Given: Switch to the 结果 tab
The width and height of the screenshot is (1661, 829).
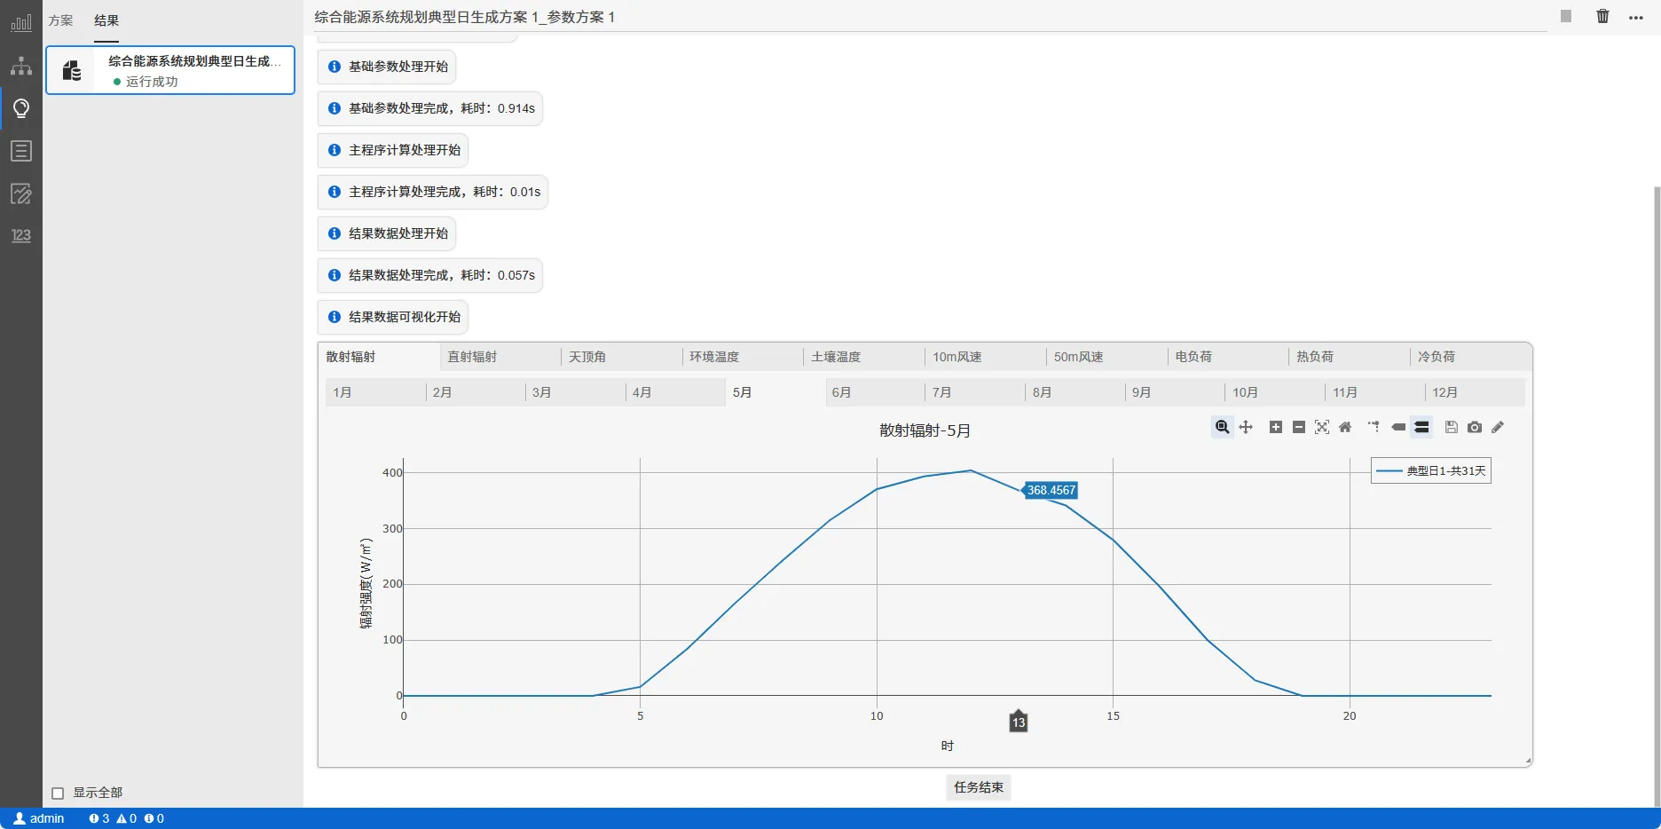Looking at the screenshot, I should [x=106, y=20].
